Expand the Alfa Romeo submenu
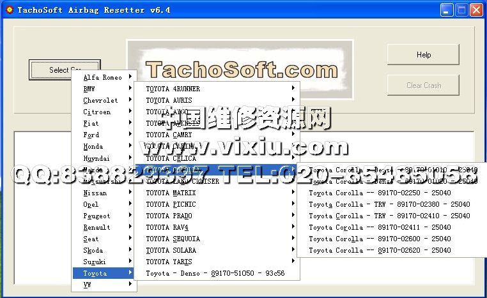Viewport: 487px width, 298px height. pyautogui.click(x=104, y=77)
